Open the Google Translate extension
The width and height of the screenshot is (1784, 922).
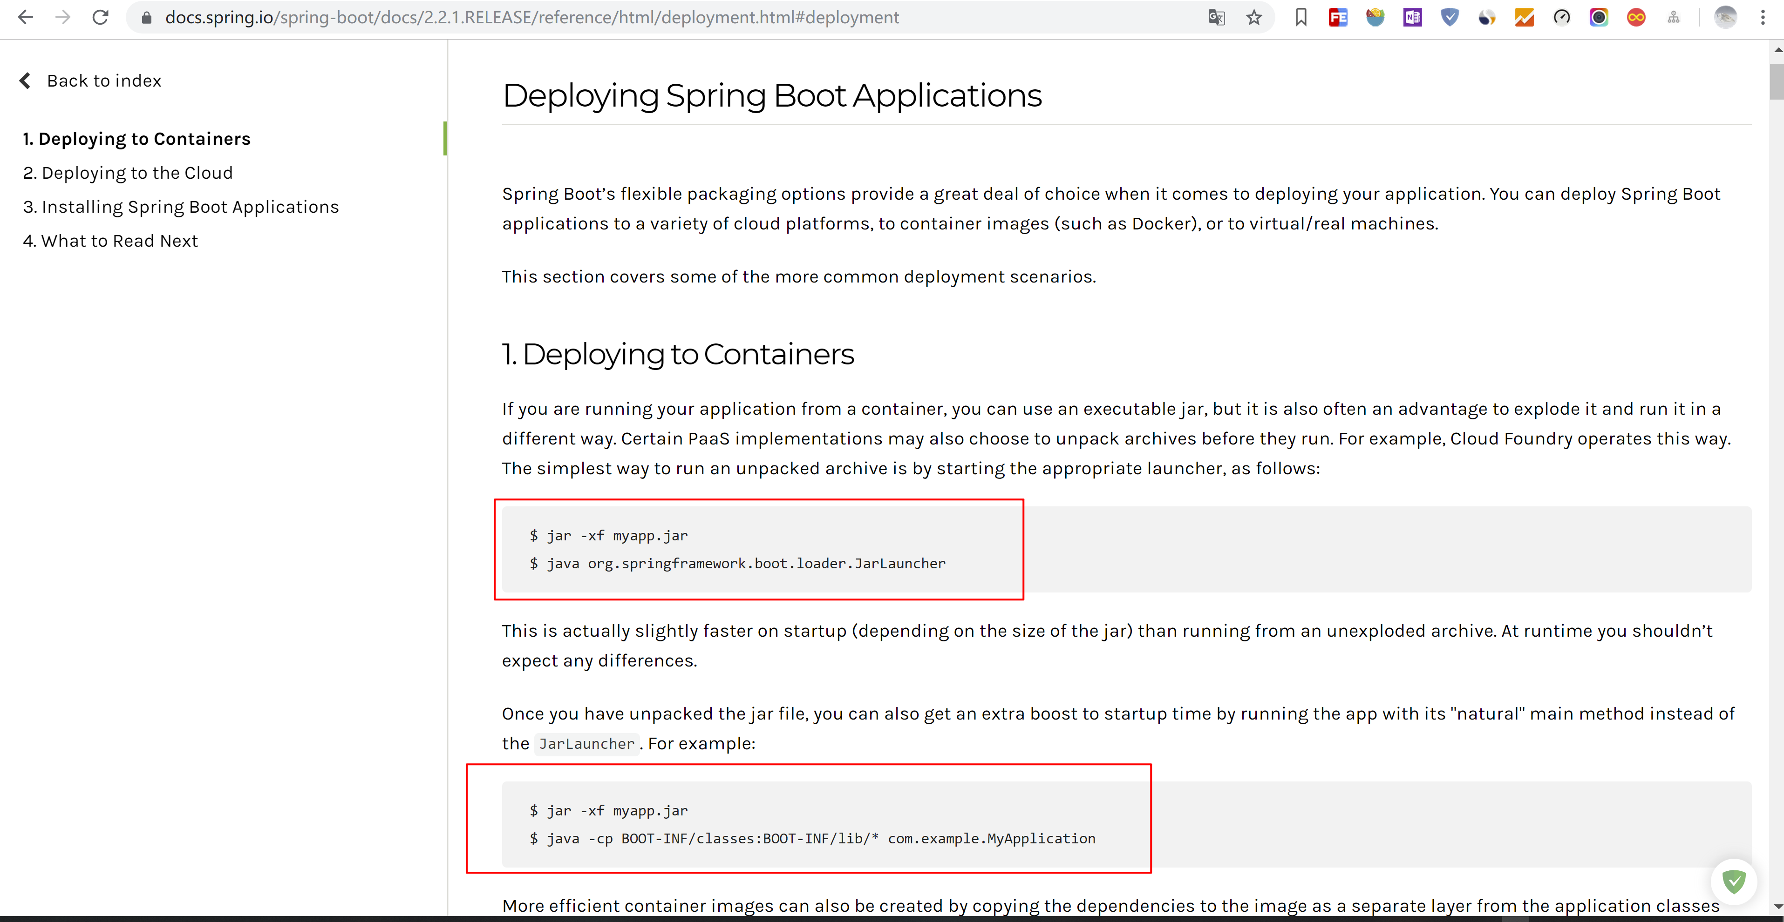pyautogui.click(x=1216, y=17)
